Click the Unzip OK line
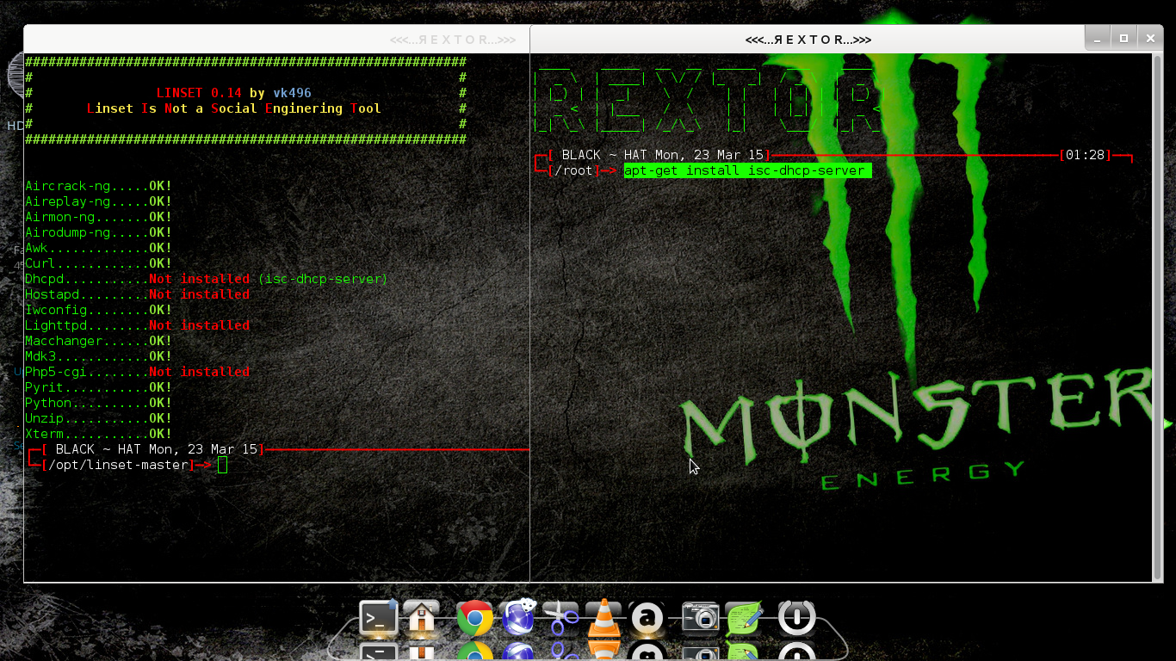 [x=98, y=418]
